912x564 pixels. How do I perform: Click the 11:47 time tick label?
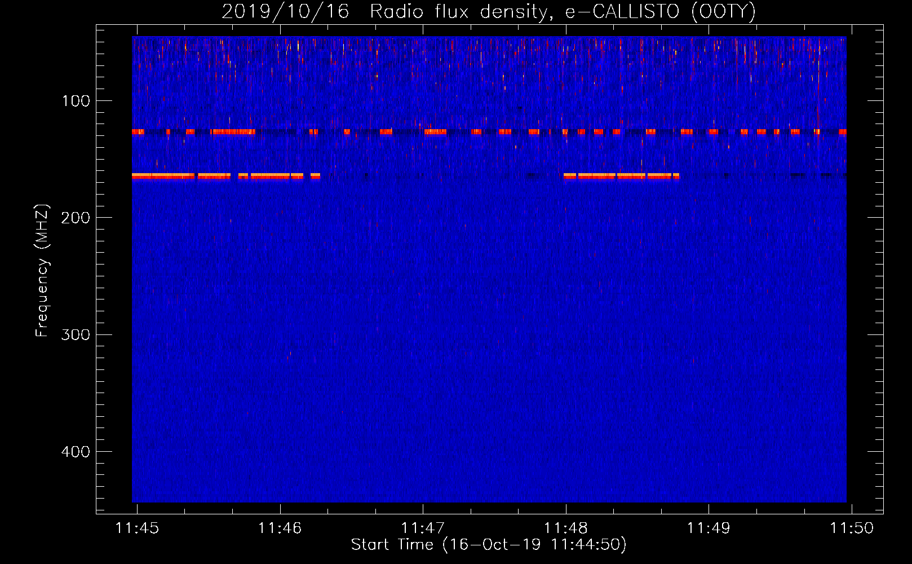[423, 528]
